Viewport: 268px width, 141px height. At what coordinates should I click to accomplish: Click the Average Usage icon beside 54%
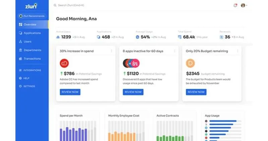click(x=138, y=37)
